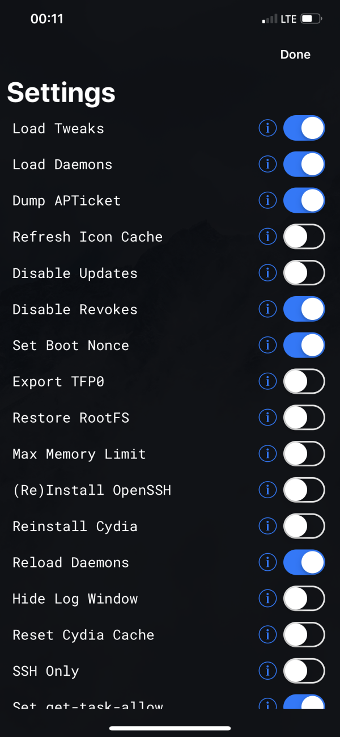
Task: Disable Reload Daemons
Action: coord(304,562)
